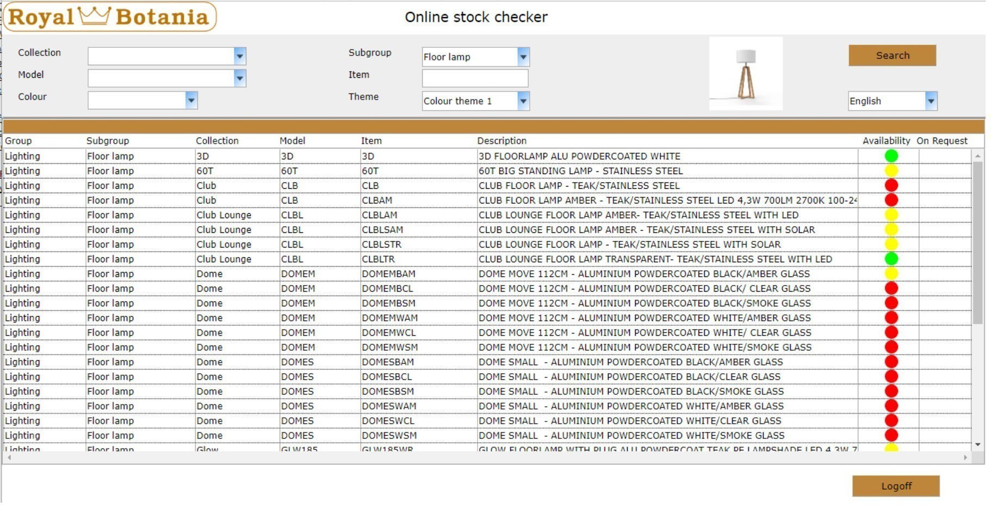Open the Subgroup dropdown showing Floor lamp
This screenshot has height=519, width=991.
[523, 57]
